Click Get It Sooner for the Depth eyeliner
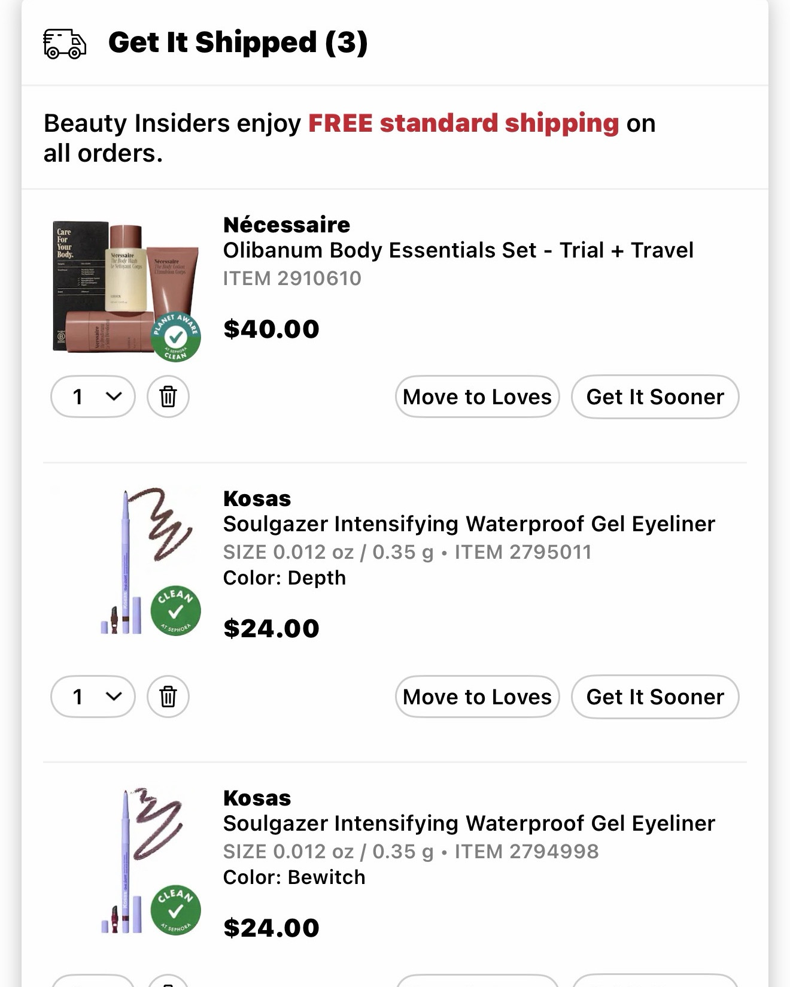The height and width of the screenshot is (987, 790). (655, 697)
